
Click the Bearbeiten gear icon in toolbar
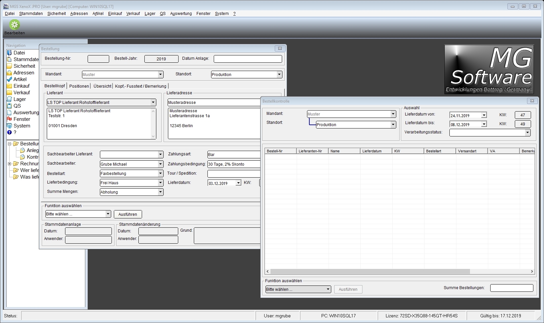(14, 25)
